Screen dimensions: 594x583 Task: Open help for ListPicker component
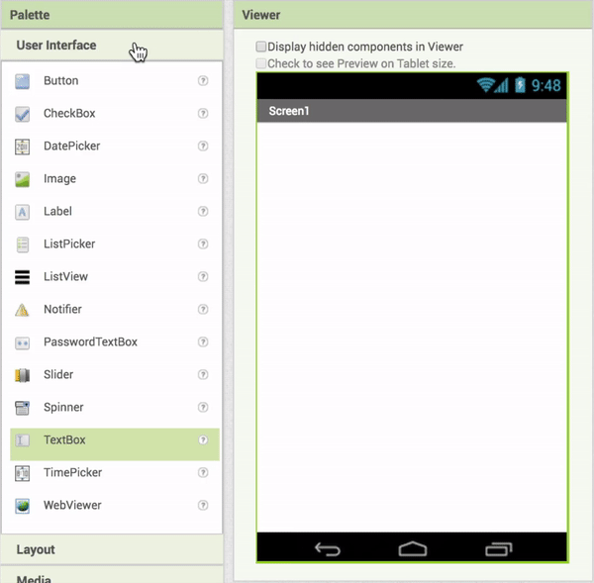[203, 243]
